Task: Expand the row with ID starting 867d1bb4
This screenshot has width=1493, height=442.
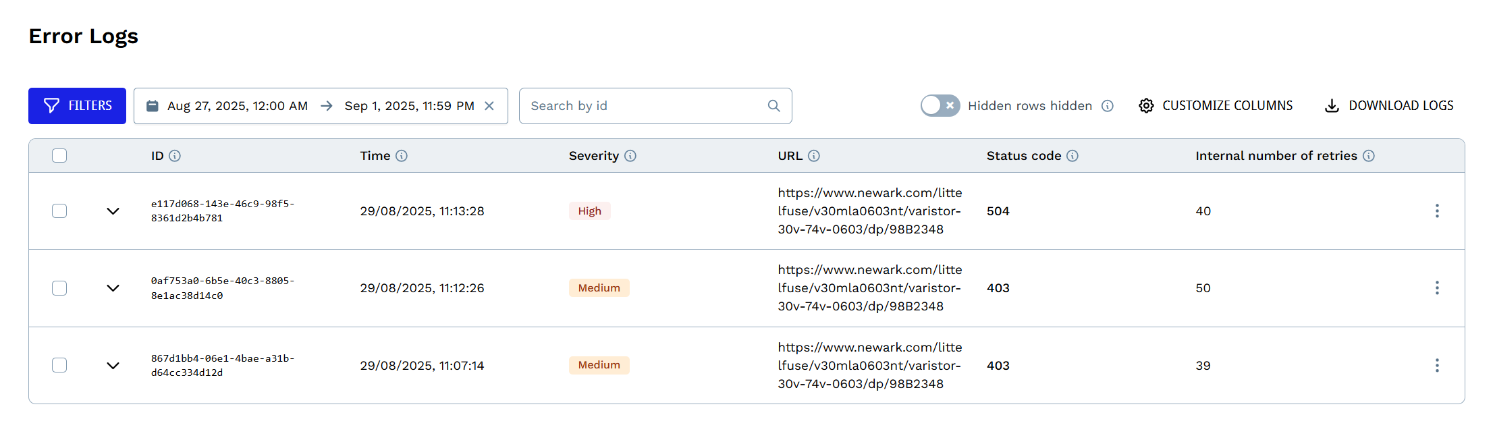Action: click(x=113, y=366)
